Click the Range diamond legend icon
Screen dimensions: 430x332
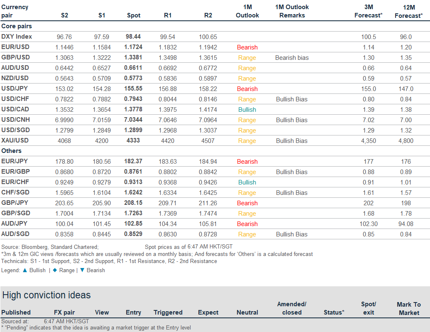coord(54,270)
